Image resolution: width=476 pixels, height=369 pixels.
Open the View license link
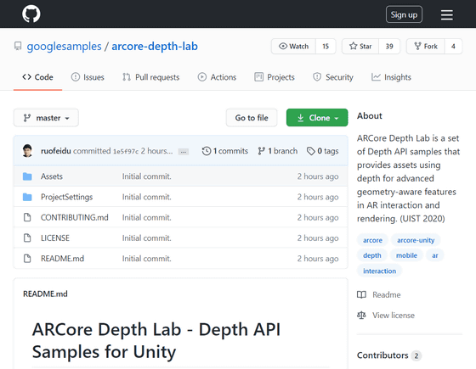[394, 316]
